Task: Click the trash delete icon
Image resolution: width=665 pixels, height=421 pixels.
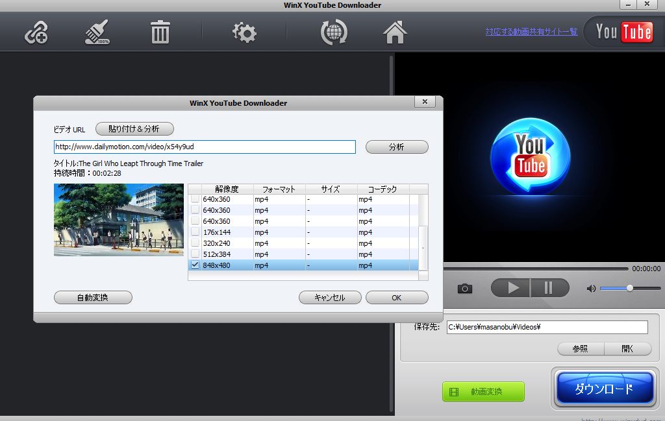Action: (160, 32)
